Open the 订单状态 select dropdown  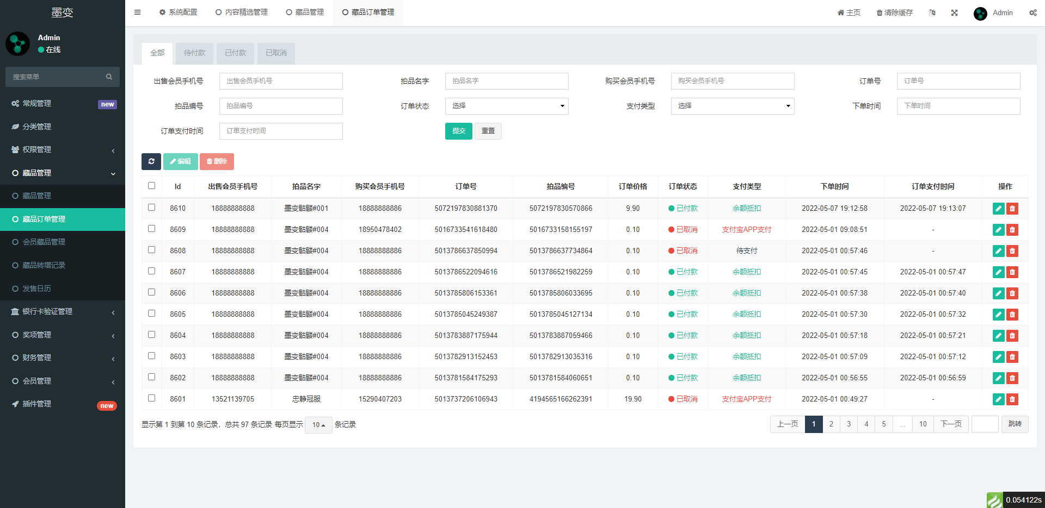(506, 106)
